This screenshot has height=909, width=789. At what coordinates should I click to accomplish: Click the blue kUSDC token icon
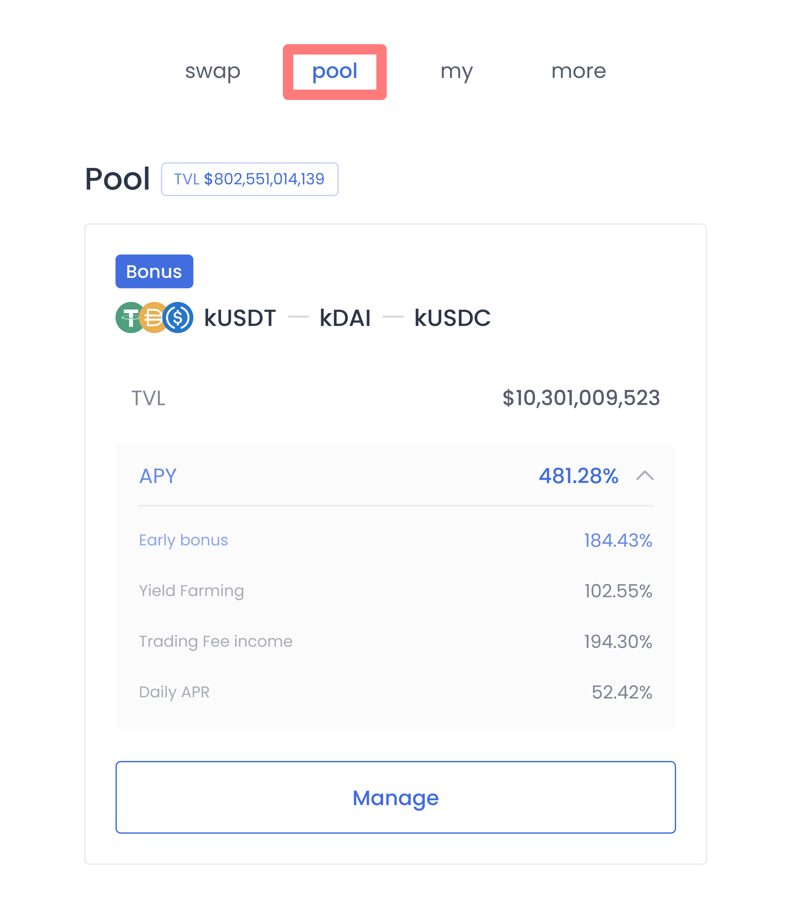(178, 317)
